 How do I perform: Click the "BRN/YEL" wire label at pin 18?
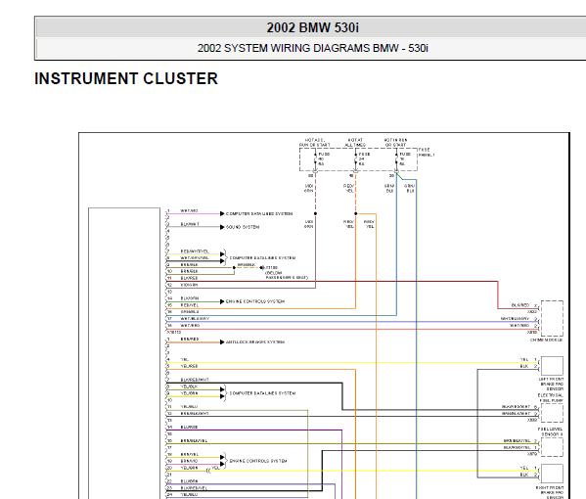[190, 455]
